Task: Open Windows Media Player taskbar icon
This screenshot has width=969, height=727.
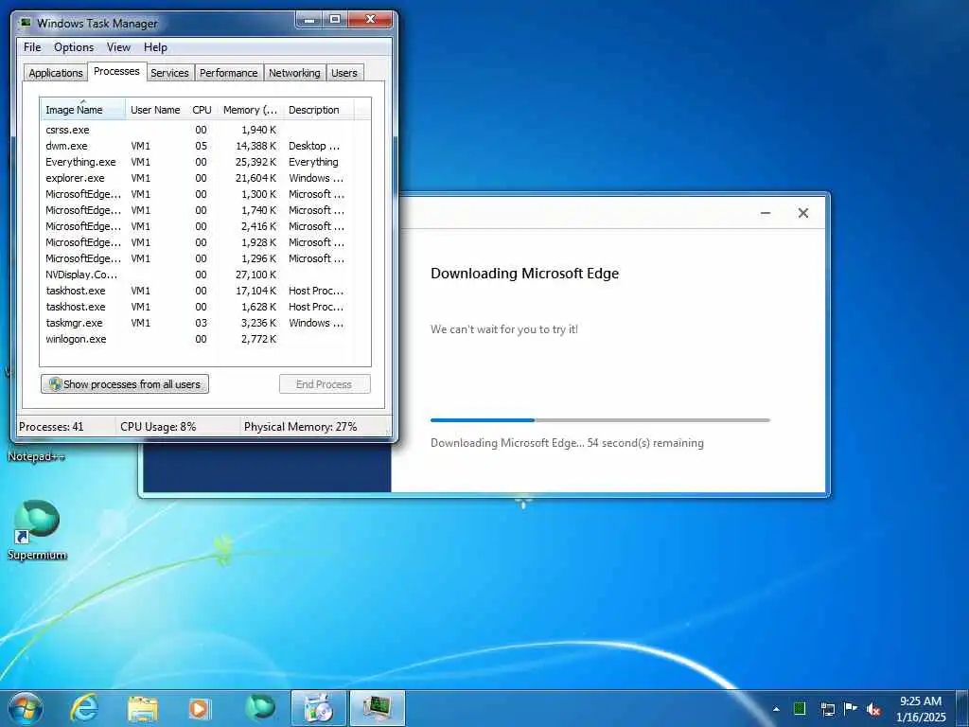Action: 199,709
